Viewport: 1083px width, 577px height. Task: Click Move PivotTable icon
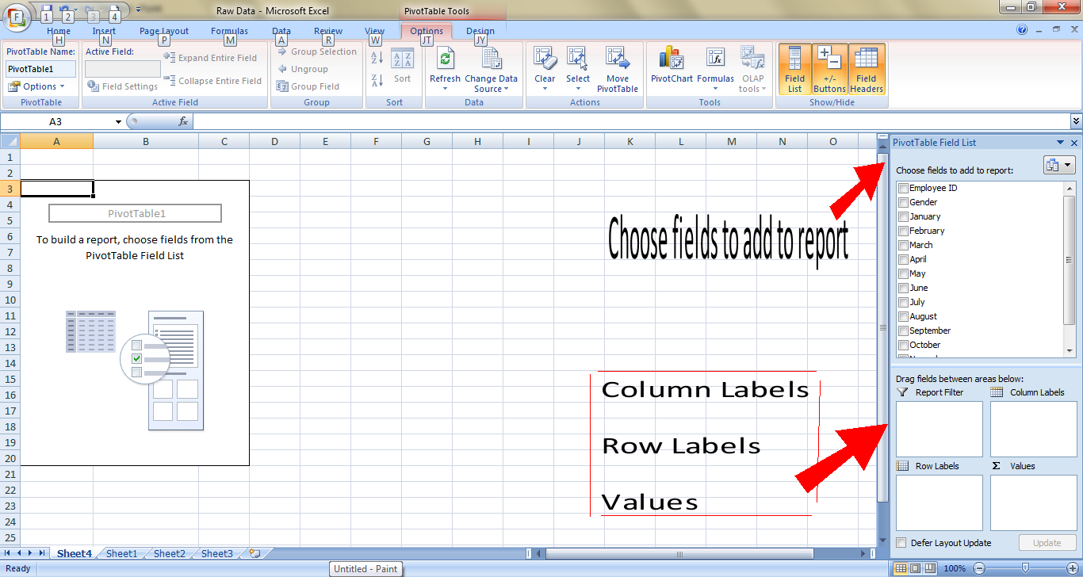(618, 59)
